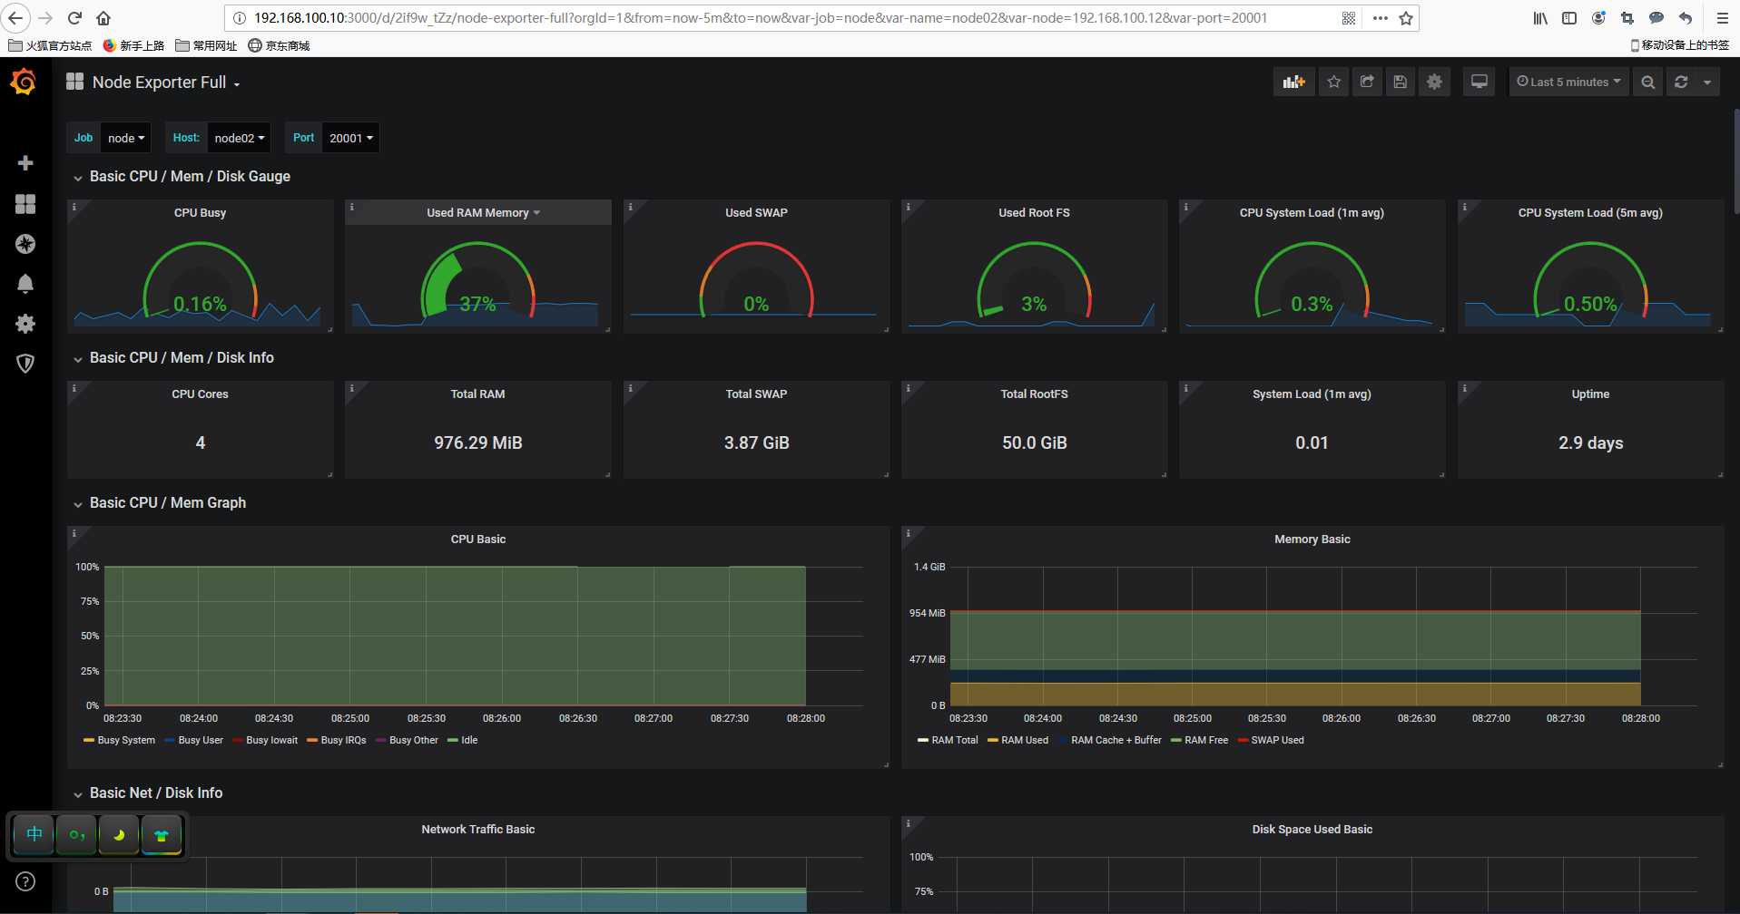Image resolution: width=1740 pixels, height=914 pixels.
Task: Go to browser home page icon
Action: pyautogui.click(x=103, y=18)
